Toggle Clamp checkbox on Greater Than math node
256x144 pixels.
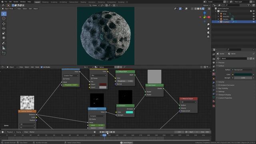coord(64,79)
